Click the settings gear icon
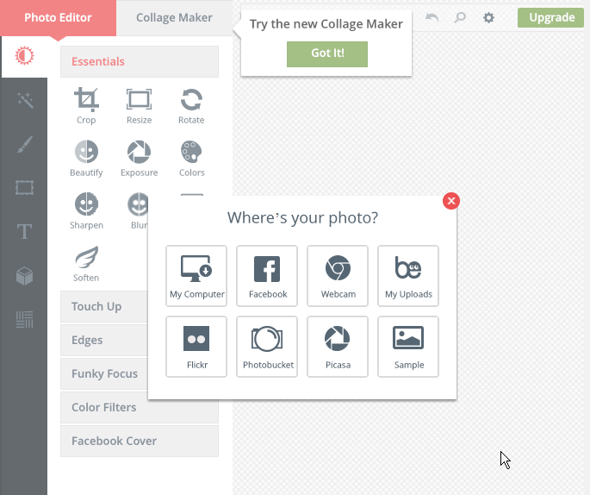This screenshot has width=590, height=495. click(488, 18)
